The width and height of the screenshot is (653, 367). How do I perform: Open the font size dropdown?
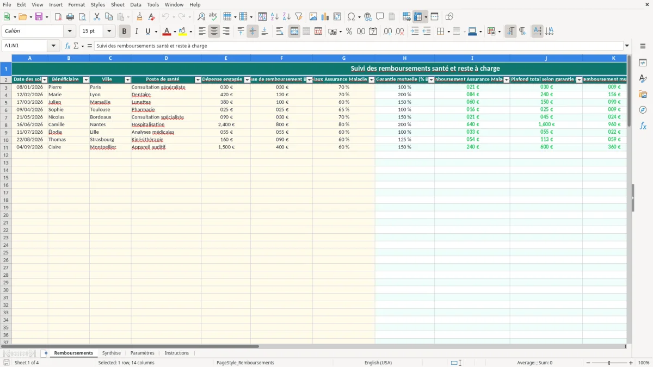(x=109, y=32)
